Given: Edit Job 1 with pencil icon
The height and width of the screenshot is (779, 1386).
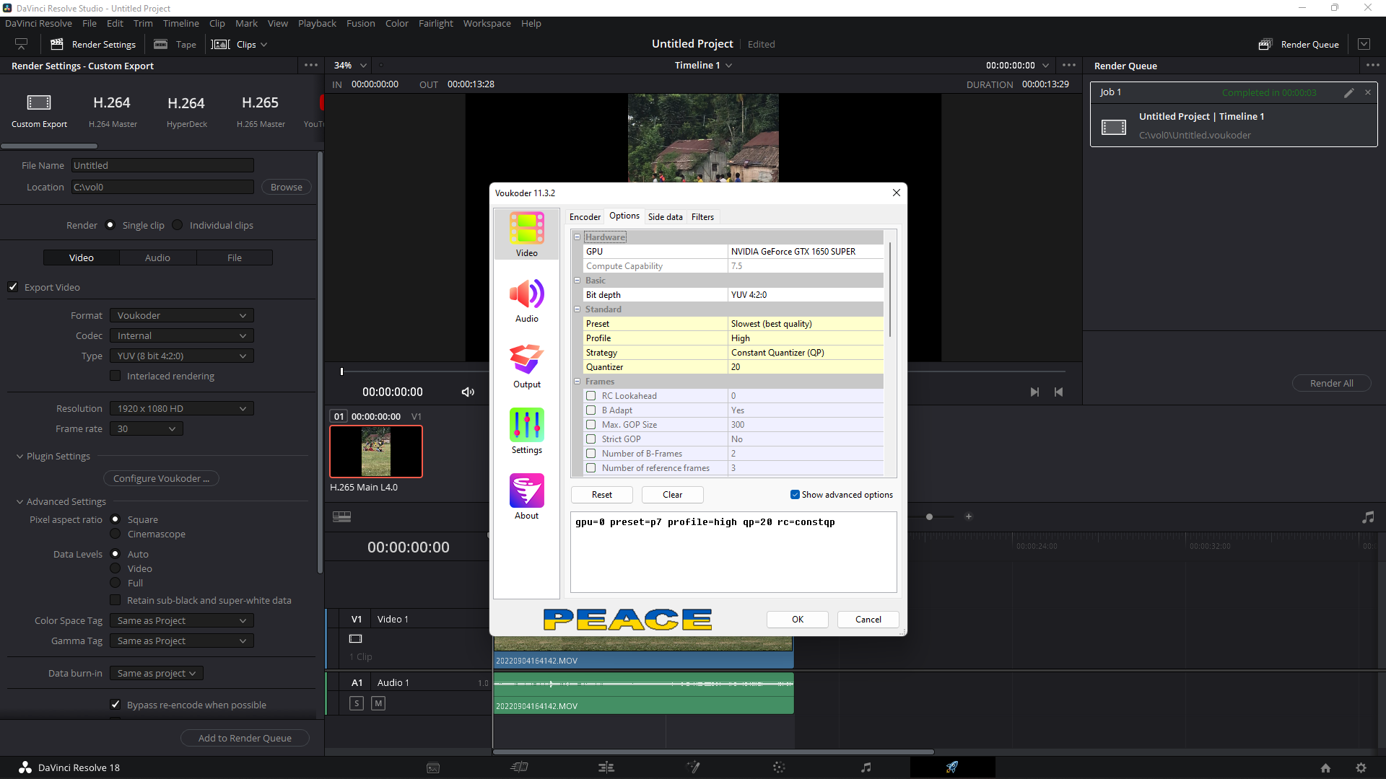Looking at the screenshot, I should 1348,93.
